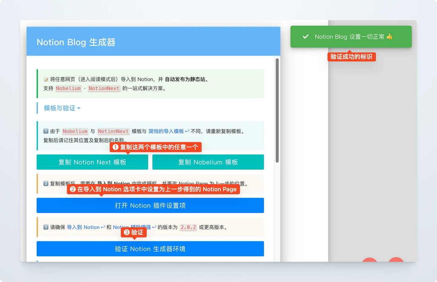The width and height of the screenshot is (437, 282).
Task: Click the NotionNext tag in step 1 note
Action: pyautogui.click(x=113, y=131)
